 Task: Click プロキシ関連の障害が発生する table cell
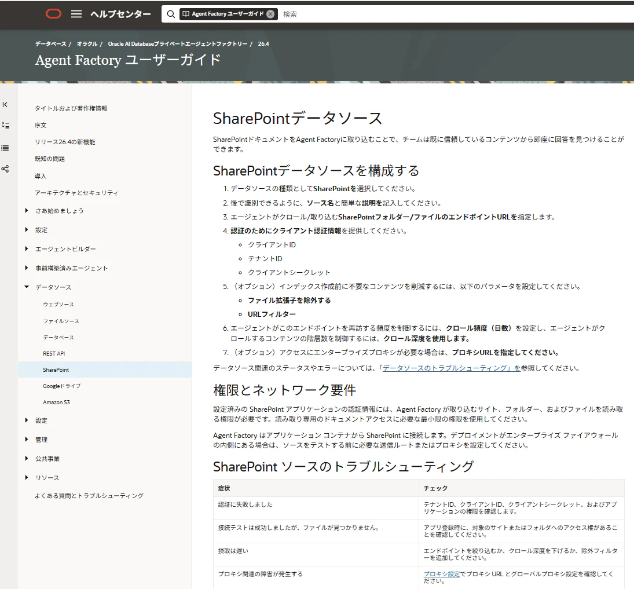point(316,577)
